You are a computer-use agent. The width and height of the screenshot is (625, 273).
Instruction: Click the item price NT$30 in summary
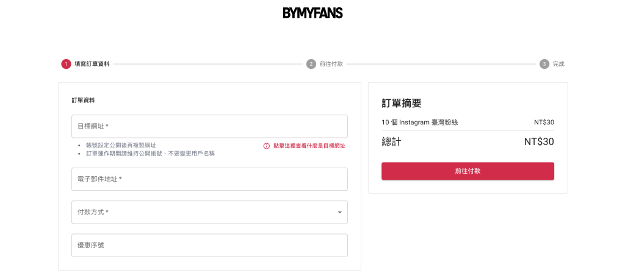tap(544, 122)
